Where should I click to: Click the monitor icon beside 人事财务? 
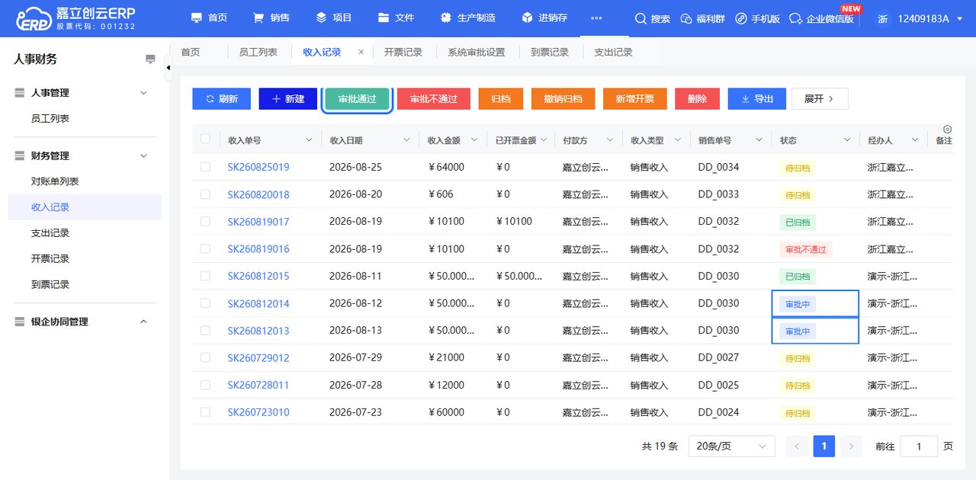150,59
